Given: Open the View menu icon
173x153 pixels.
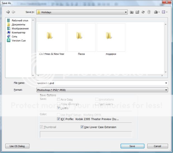Looking at the screenshot, I should (165, 12).
